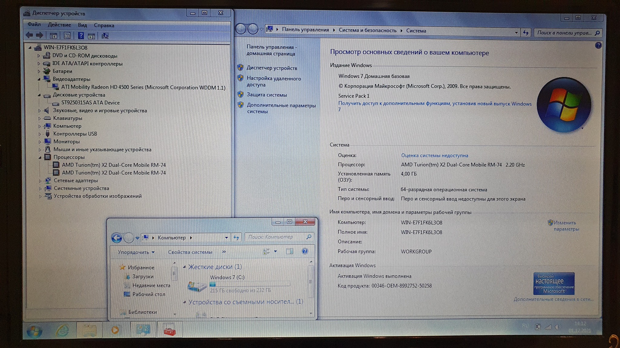This screenshot has width=620, height=348.
Task: Click the Refresh button in System address bar
Action: 526,33
